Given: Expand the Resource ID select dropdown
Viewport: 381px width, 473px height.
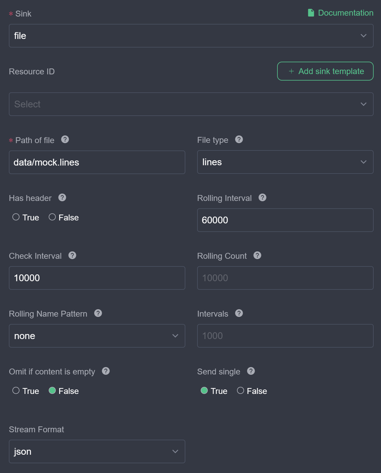Looking at the screenshot, I should tap(191, 104).
